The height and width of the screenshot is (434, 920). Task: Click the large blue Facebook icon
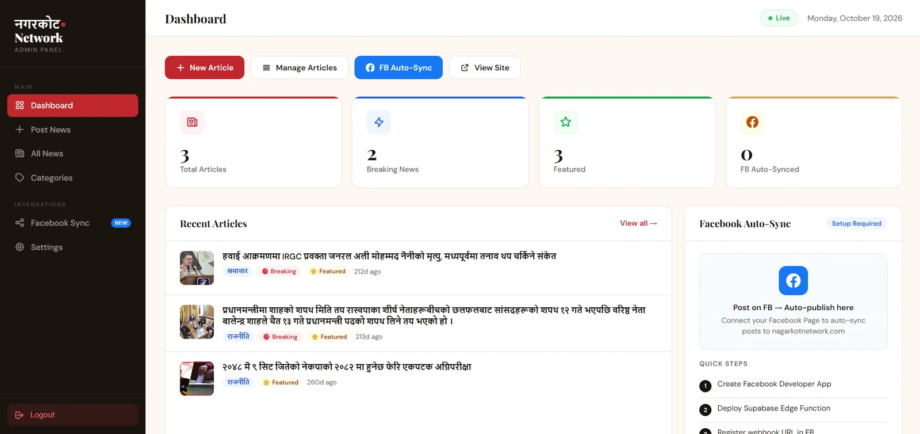point(793,280)
